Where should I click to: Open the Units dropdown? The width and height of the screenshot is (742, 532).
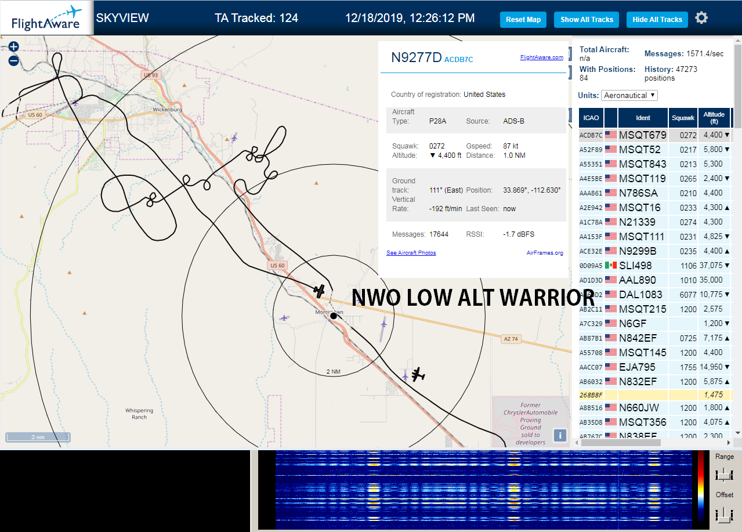tap(629, 95)
